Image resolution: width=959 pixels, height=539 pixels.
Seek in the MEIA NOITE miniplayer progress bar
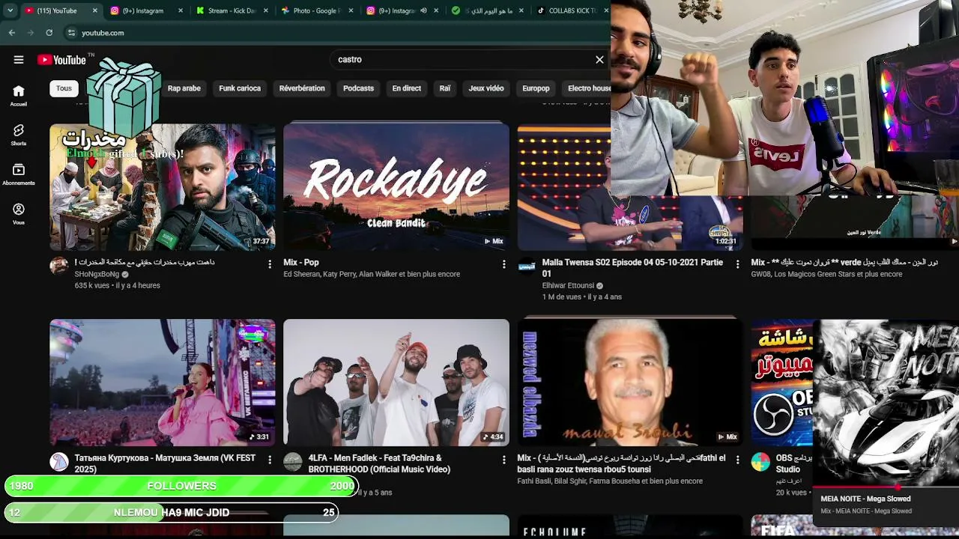click(886, 487)
